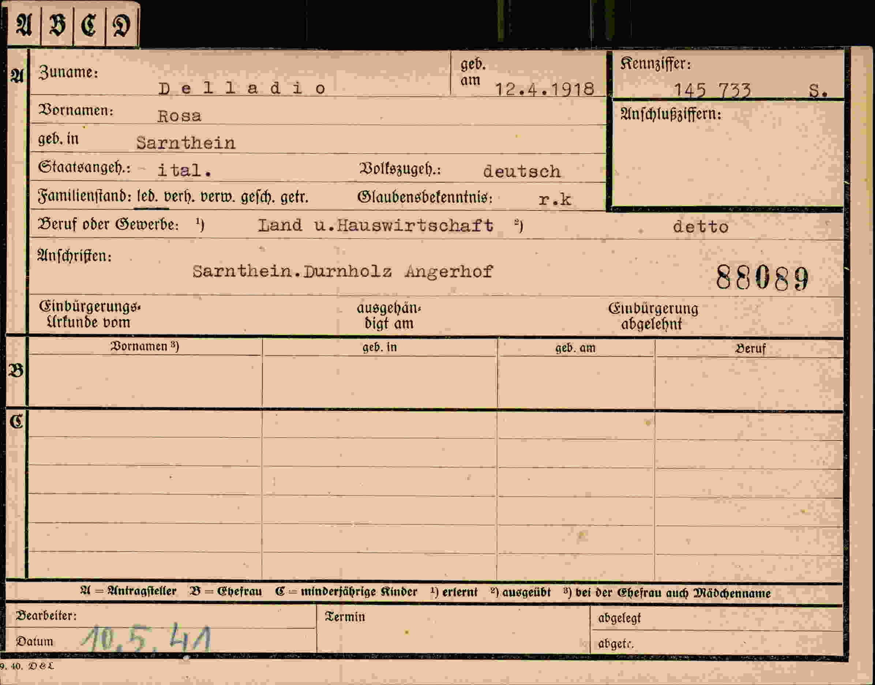Click the 'Termin' label
This screenshot has width=875, height=685.
345,617
